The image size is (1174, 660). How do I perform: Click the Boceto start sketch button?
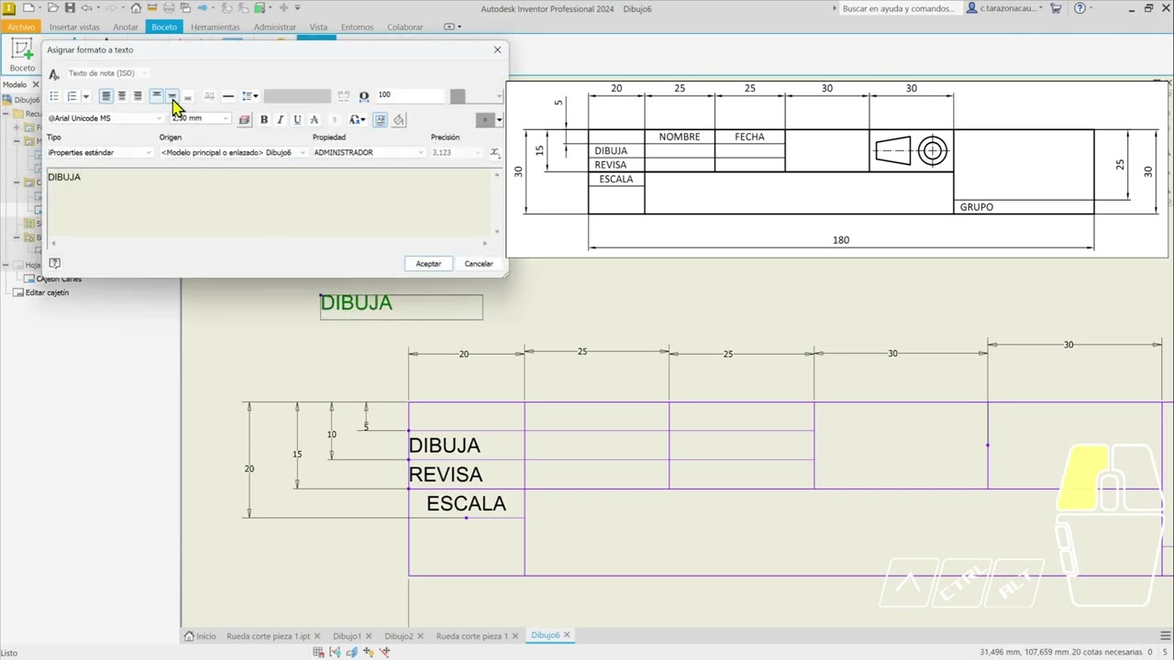[x=21, y=55]
